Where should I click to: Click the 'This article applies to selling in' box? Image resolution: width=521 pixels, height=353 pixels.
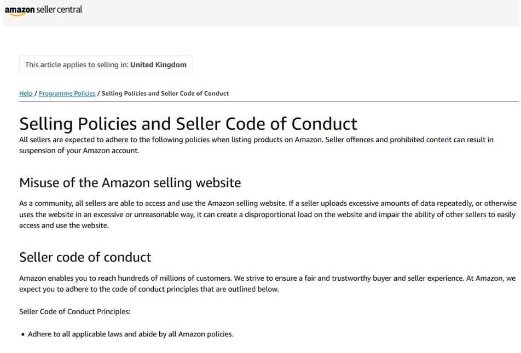point(106,65)
